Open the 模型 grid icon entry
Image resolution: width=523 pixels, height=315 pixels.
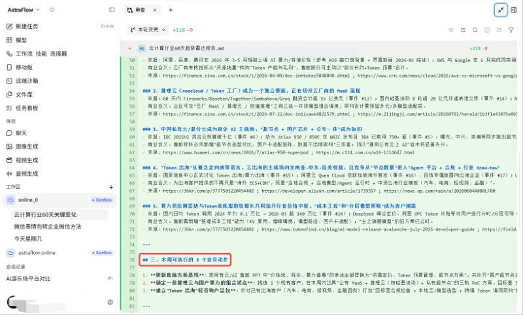pos(9,40)
